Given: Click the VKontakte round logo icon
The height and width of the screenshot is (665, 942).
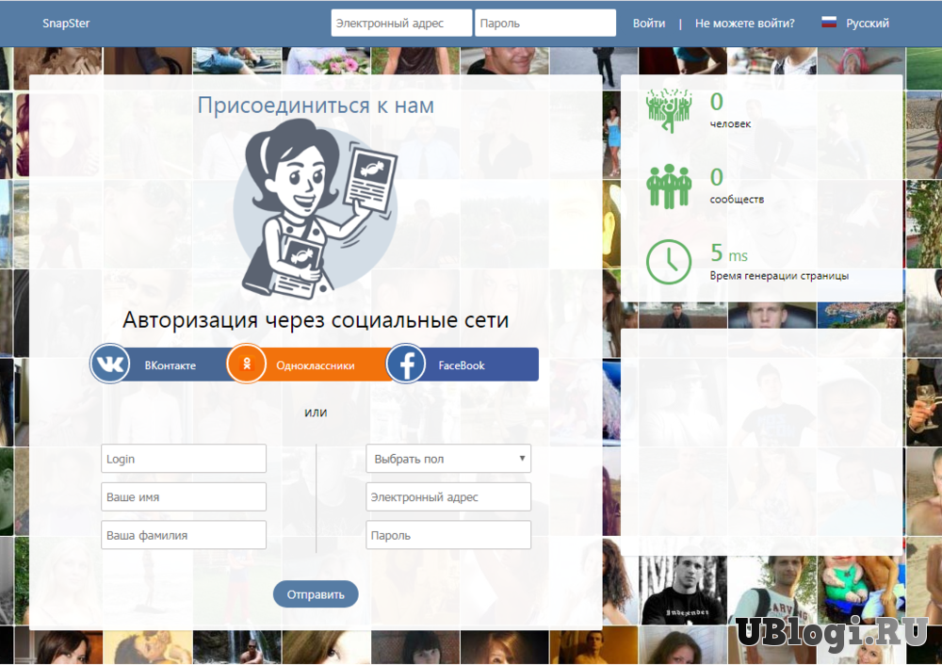Looking at the screenshot, I should (x=110, y=365).
